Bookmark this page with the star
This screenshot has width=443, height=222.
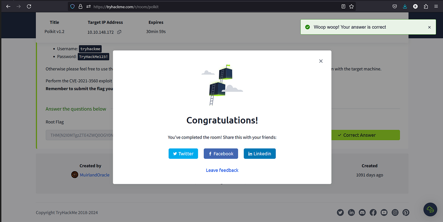click(351, 6)
